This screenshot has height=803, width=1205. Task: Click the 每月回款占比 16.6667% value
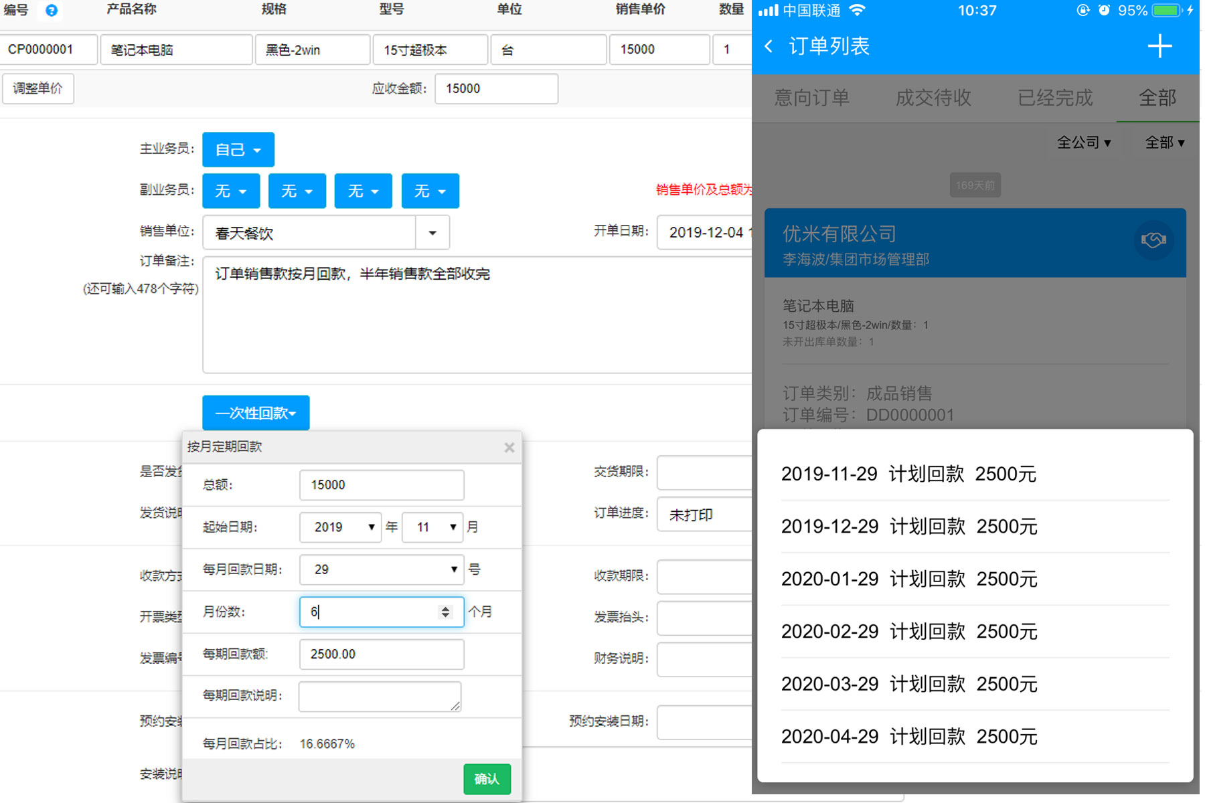coord(327,744)
